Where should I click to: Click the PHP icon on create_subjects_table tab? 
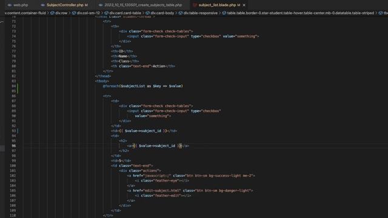coord(101,5)
